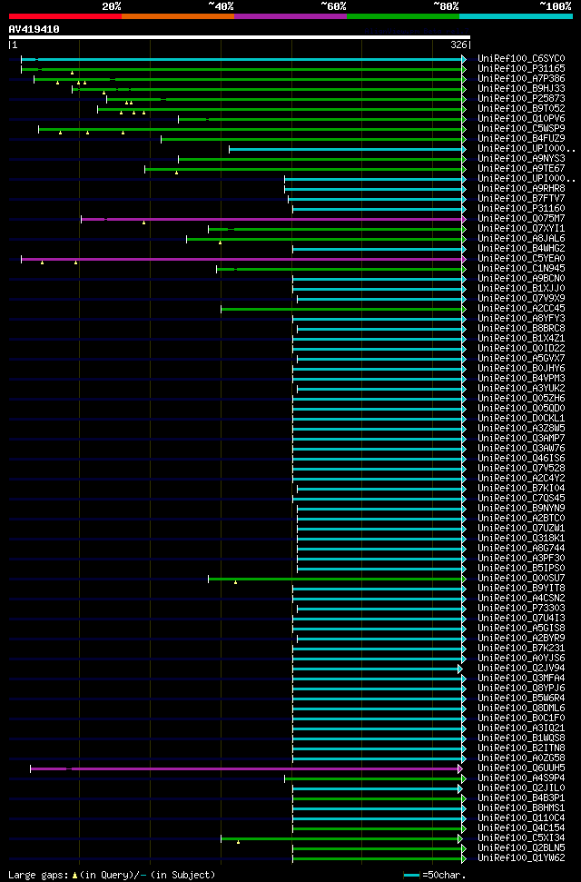Select the UniRef100_A3PF30 label
This screenshot has height=882, width=581.
(521, 558)
